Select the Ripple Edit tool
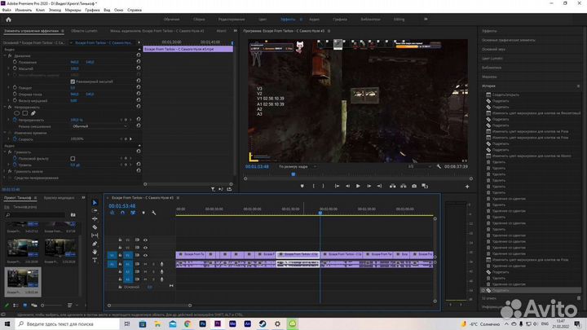The height and width of the screenshot is (330, 587). tap(95, 219)
